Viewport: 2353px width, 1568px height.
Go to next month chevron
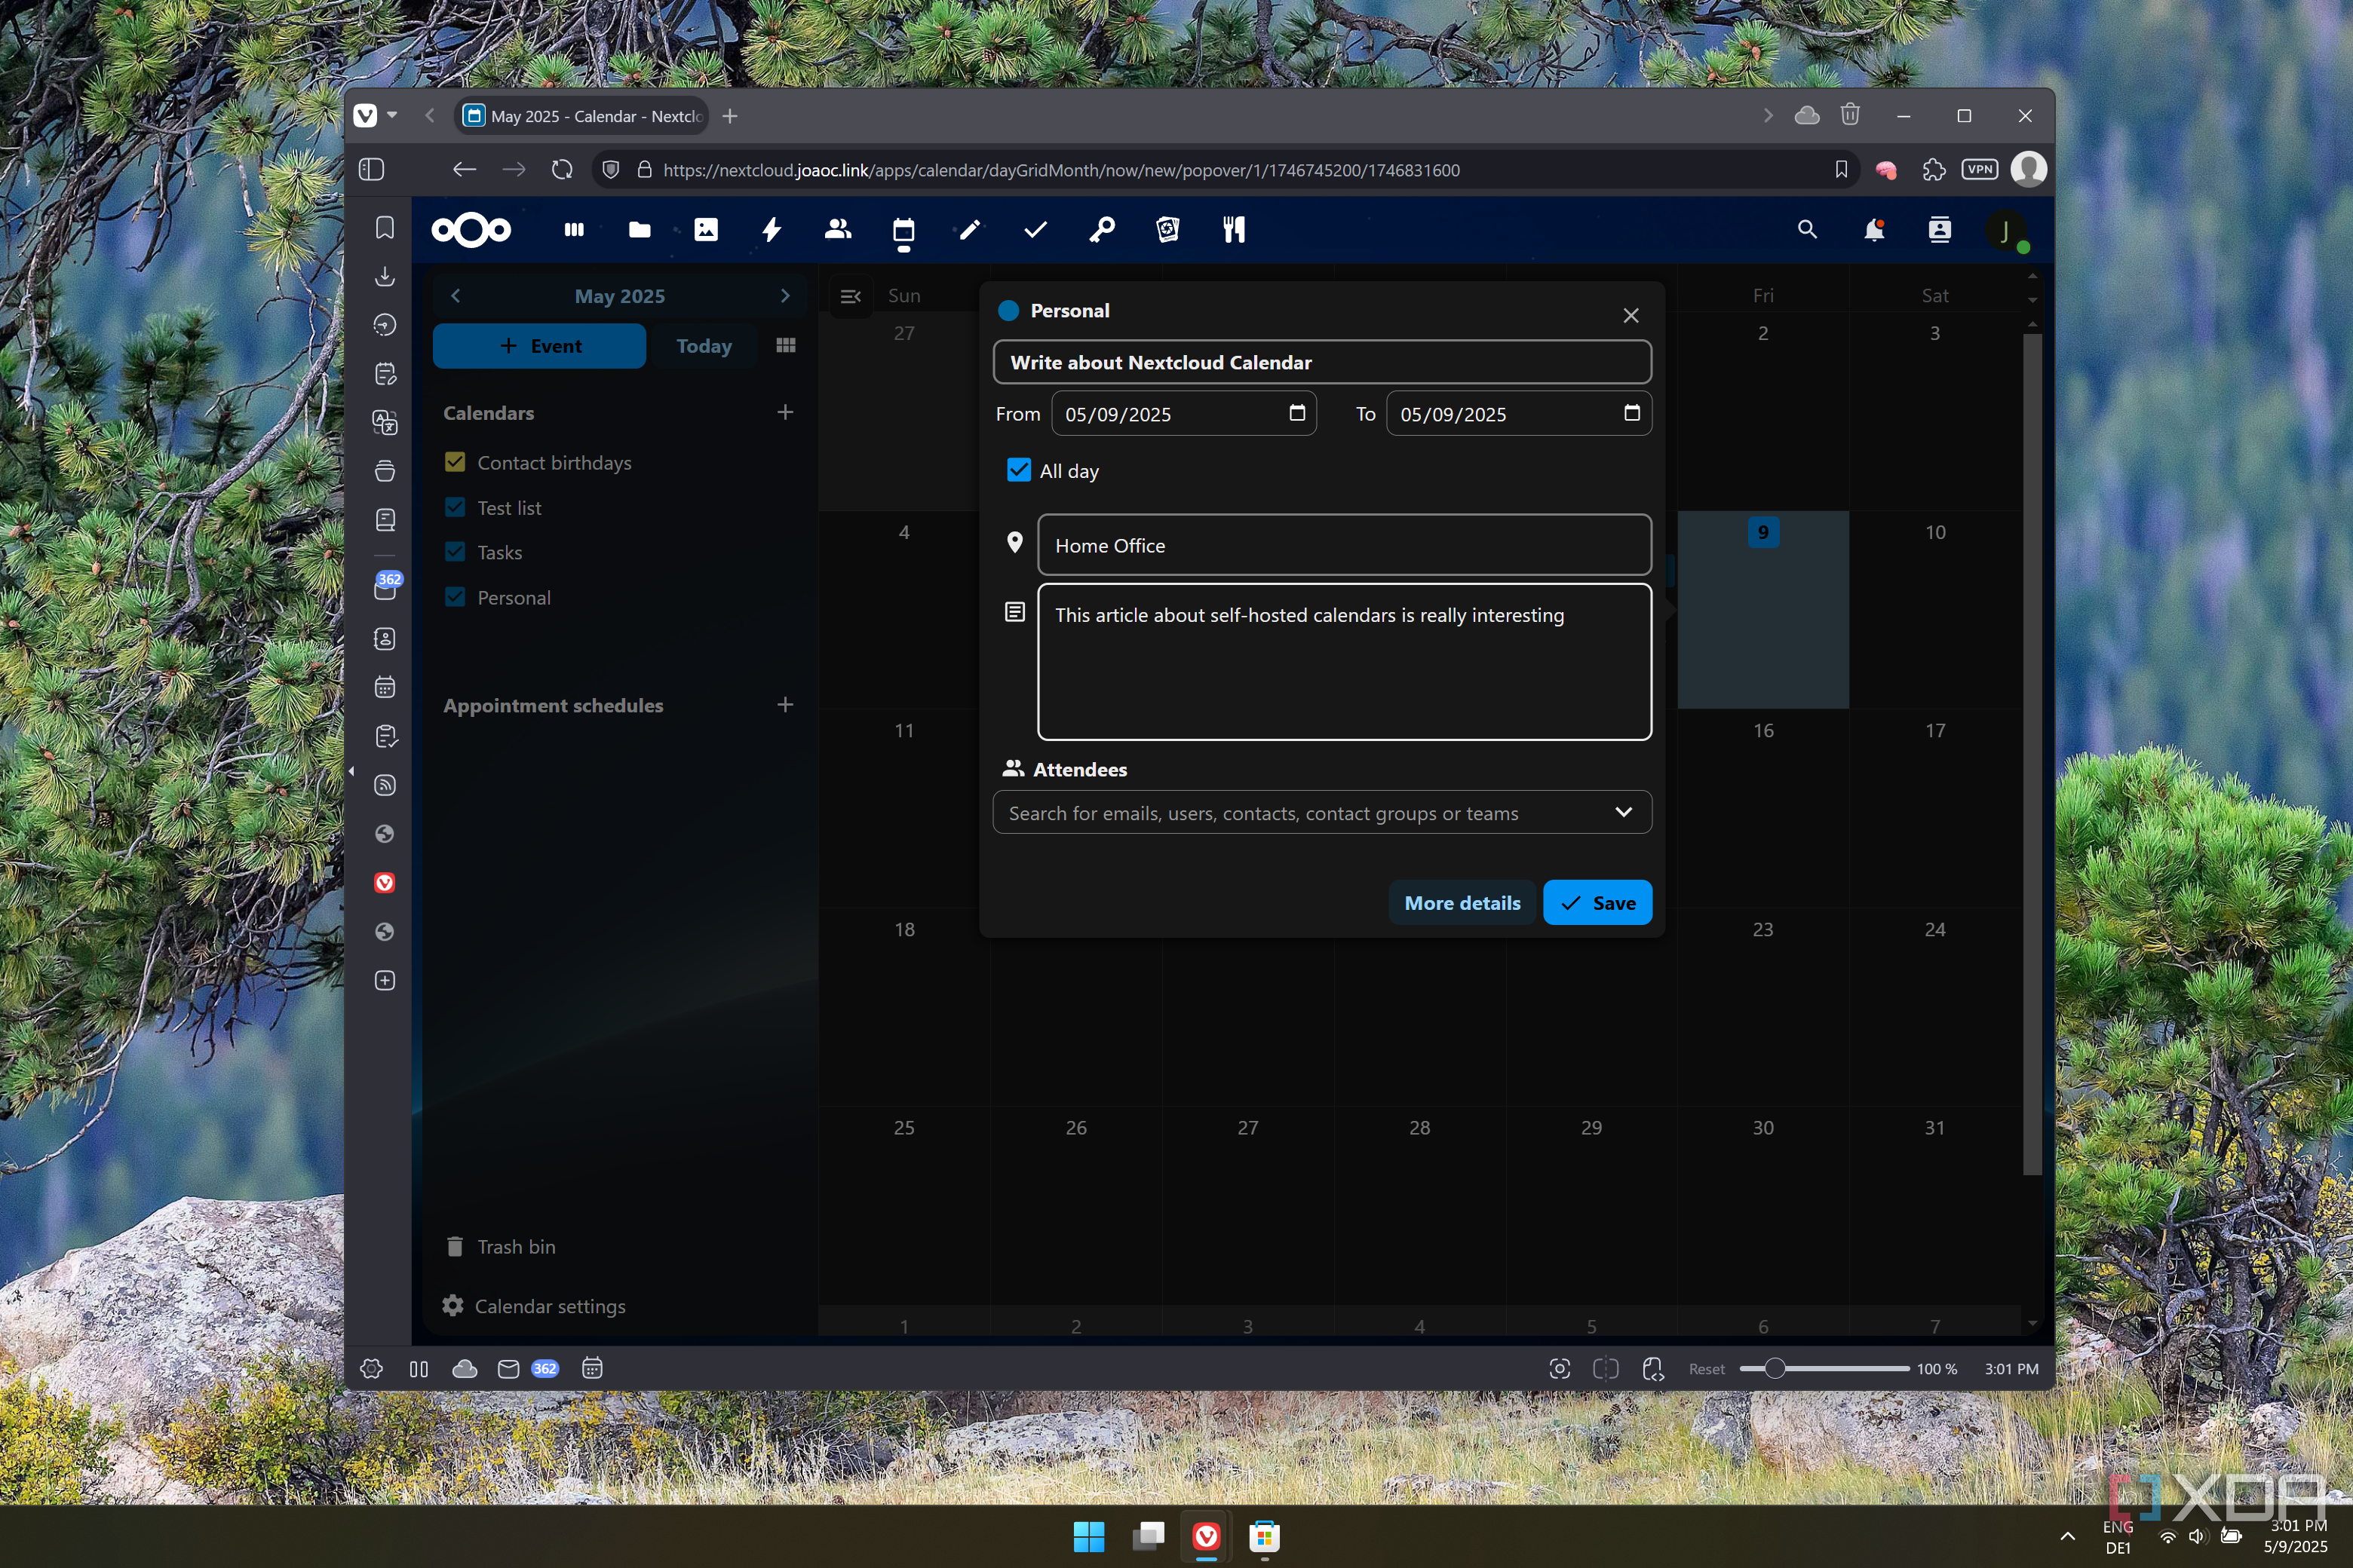click(785, 296)
